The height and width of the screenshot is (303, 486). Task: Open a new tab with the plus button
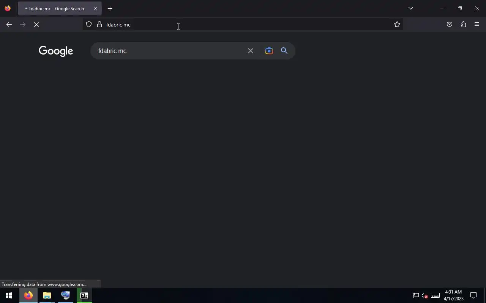(x=110, y=8)
